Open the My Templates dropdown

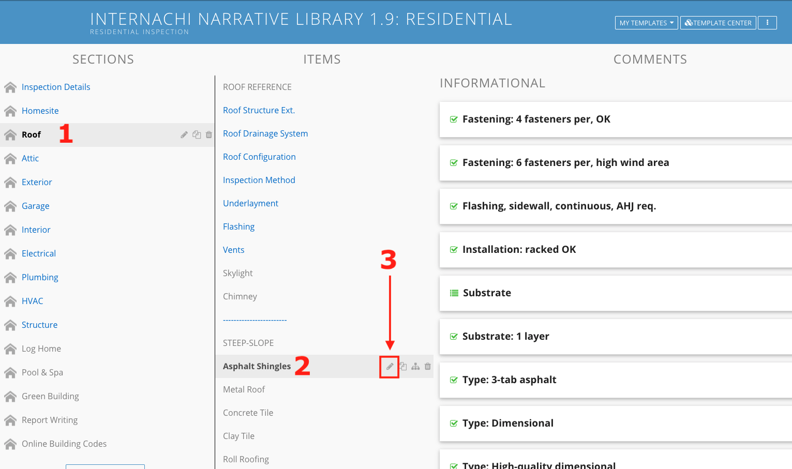tap(646, 23)
